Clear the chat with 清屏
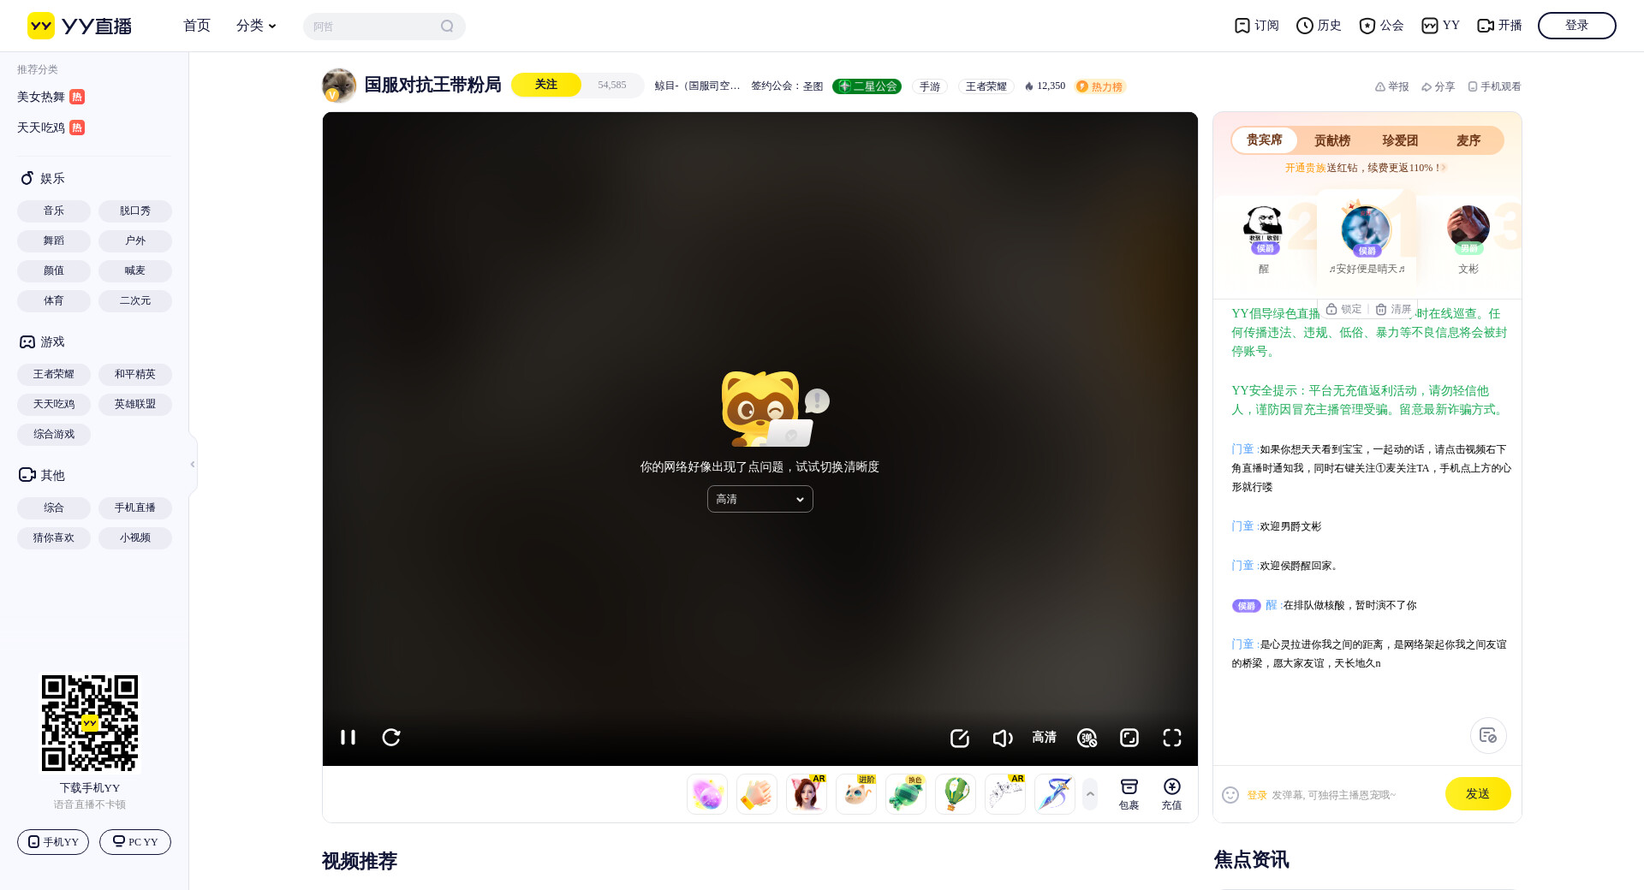The image size is (1644, 890). pos(1394,309)
